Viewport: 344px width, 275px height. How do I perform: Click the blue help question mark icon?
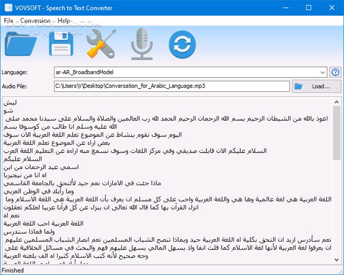coord(335,72)
